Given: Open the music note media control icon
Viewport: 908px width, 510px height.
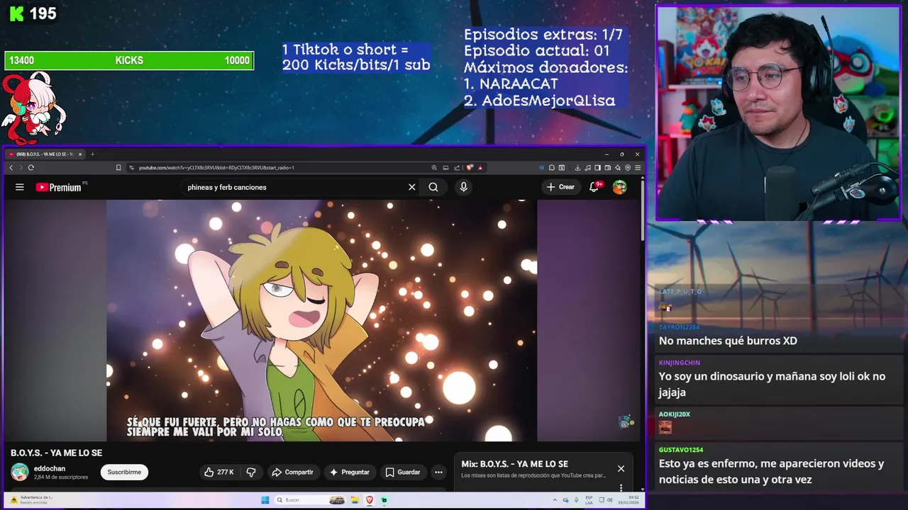Looking at the screenshot, I should (587, 168).
